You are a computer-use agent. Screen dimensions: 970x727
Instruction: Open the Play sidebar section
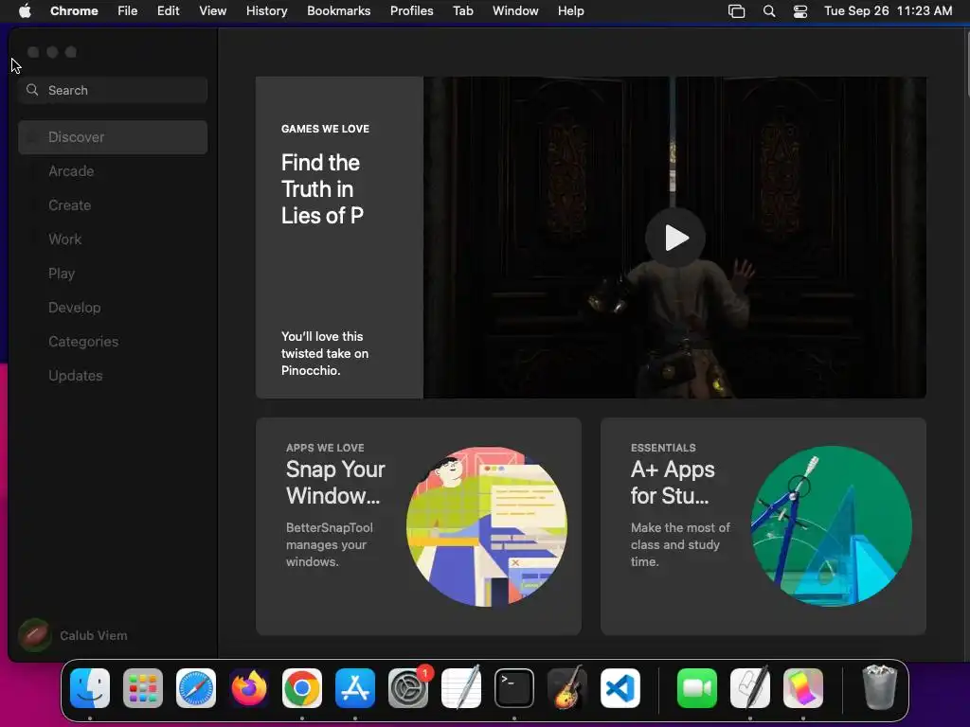113,274
